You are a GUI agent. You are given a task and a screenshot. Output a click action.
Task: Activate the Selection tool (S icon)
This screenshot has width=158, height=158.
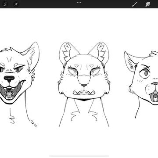[x=5, y=4]
